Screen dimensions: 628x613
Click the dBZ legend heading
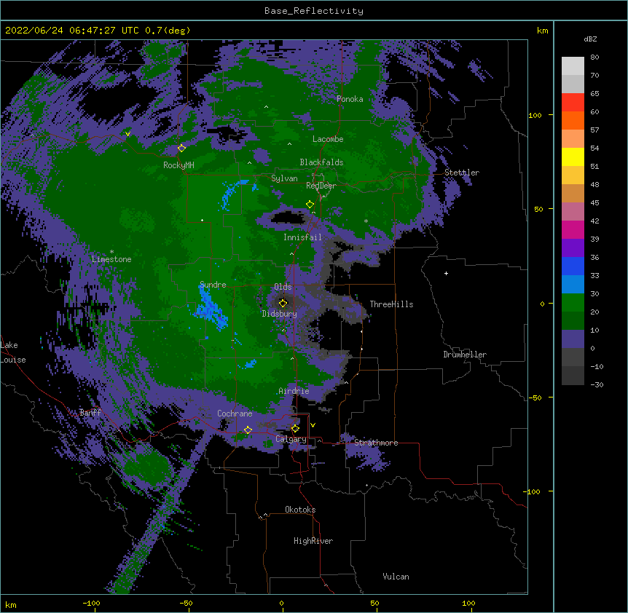click(x=590, y=39)
